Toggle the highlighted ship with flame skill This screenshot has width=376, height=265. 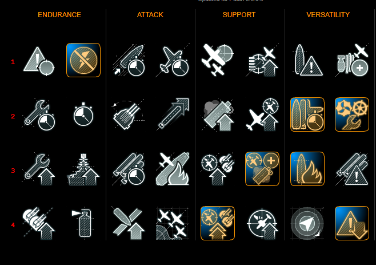307,169
